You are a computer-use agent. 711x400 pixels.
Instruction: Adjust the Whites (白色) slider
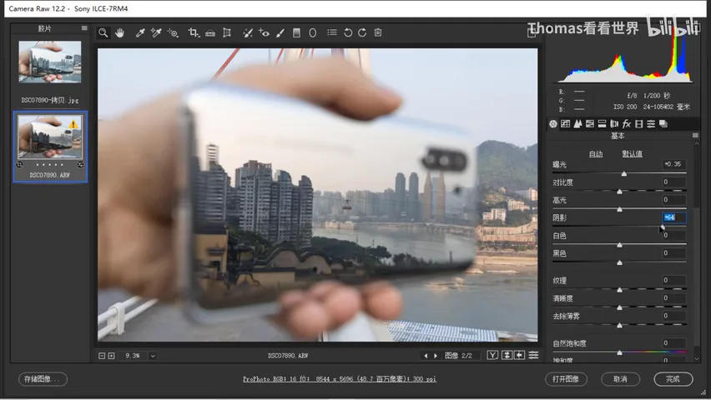coord(619,245)
